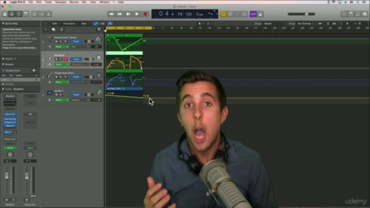Expand the Region inspector section
The width and height of the screenshot is (370, 208).
click(x=3, y=59)
